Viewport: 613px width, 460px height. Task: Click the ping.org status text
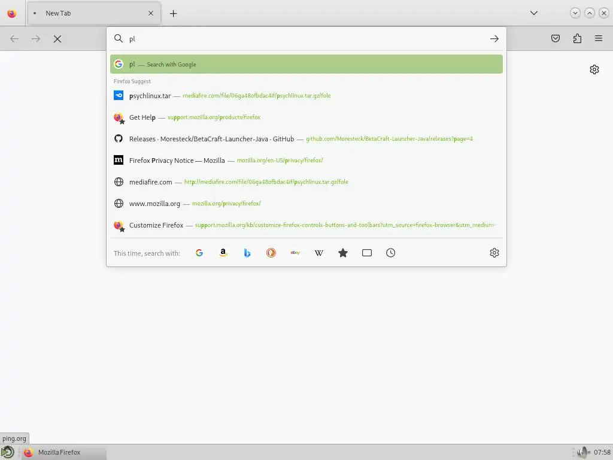point(14,438)
